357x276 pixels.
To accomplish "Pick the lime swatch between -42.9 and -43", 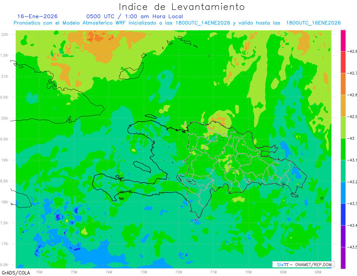I will tap(343, 127).
